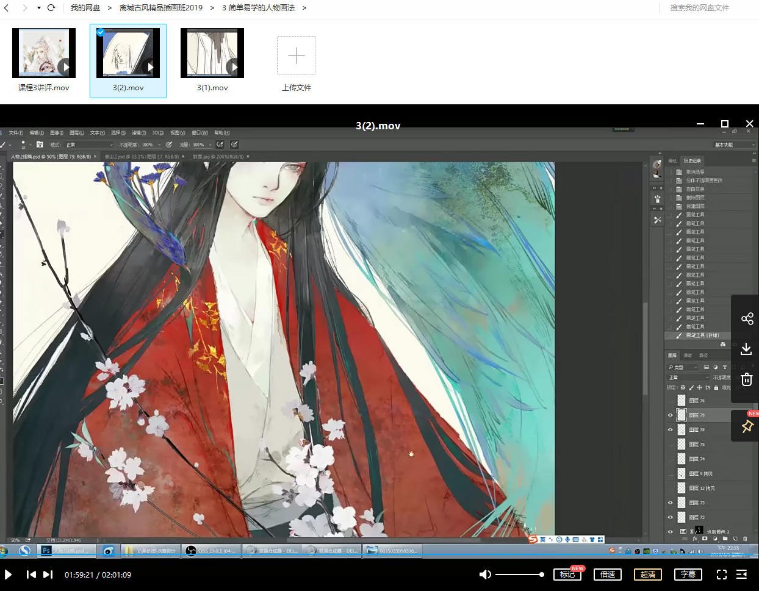The width and height of the screenshot is (759, 591).
Task: Deselect the checkbox on the 3(2).mov thumbnail
Action: pos(100,32)
